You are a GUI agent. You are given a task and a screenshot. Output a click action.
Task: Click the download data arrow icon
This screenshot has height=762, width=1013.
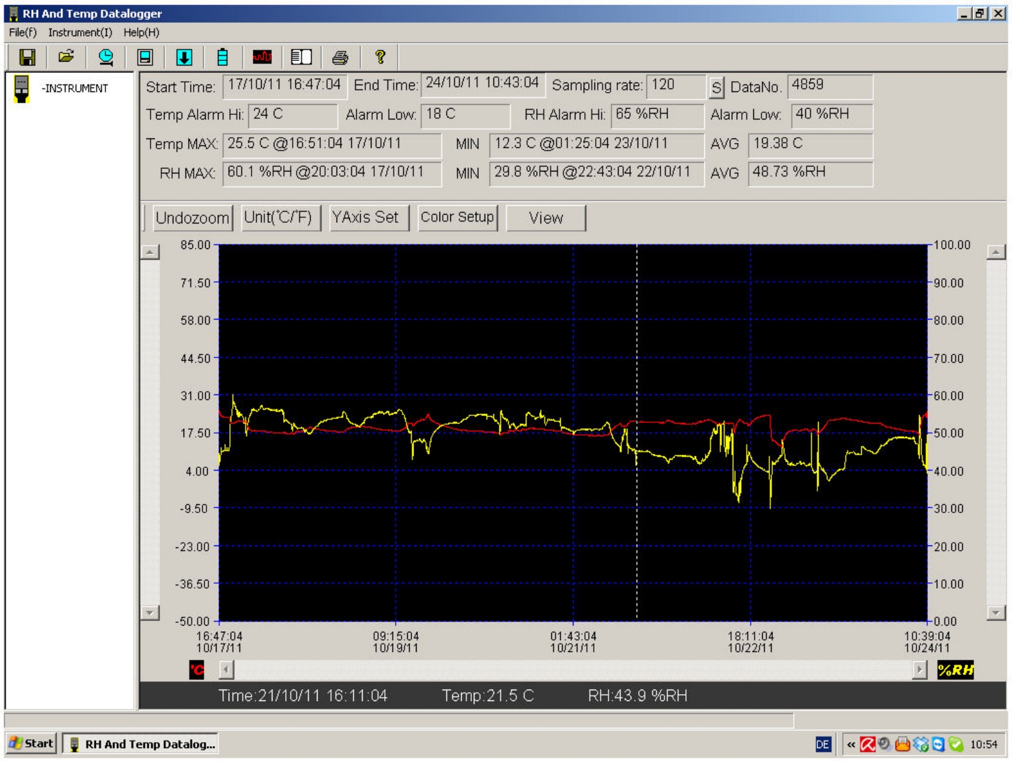click(184, 58)
